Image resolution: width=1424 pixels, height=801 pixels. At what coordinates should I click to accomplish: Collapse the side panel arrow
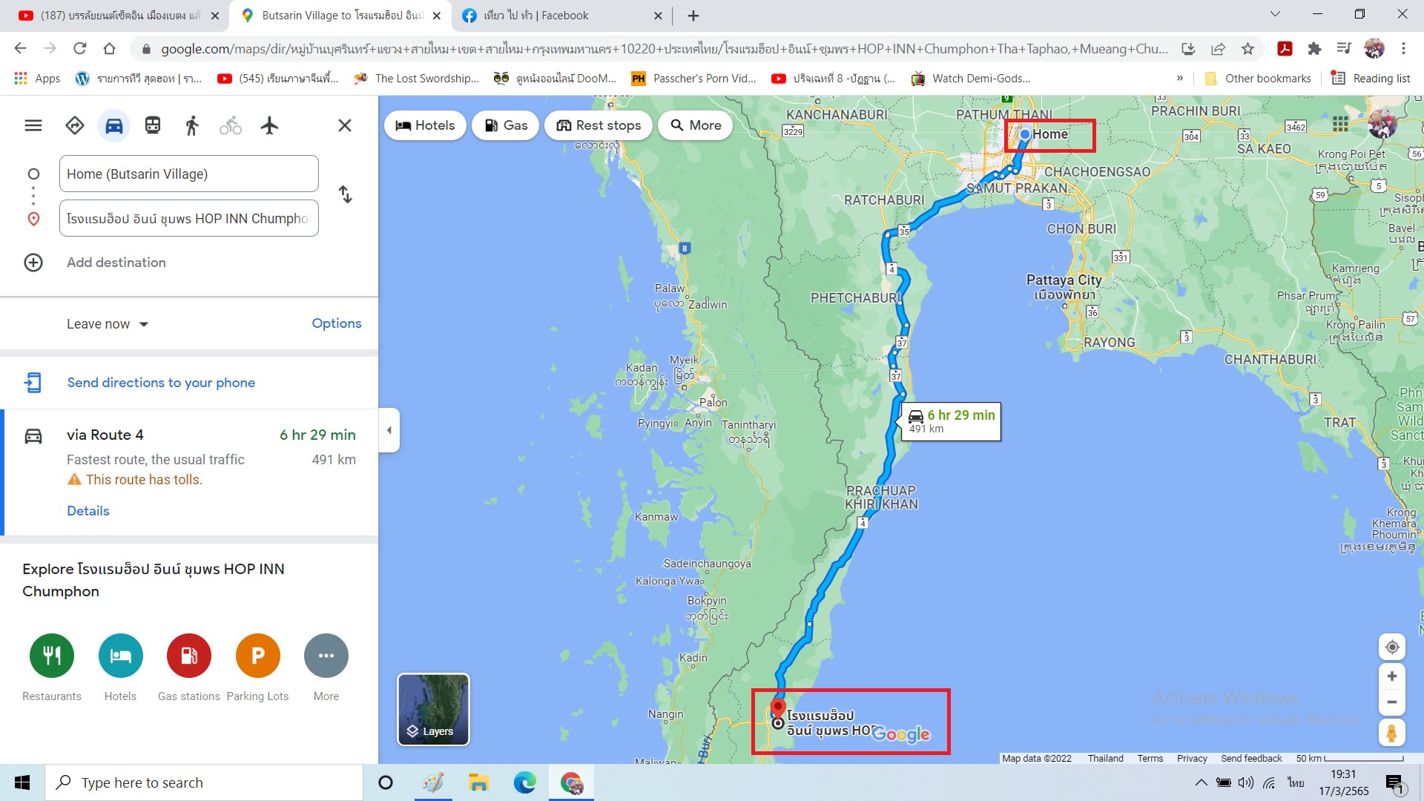point(389,430)
